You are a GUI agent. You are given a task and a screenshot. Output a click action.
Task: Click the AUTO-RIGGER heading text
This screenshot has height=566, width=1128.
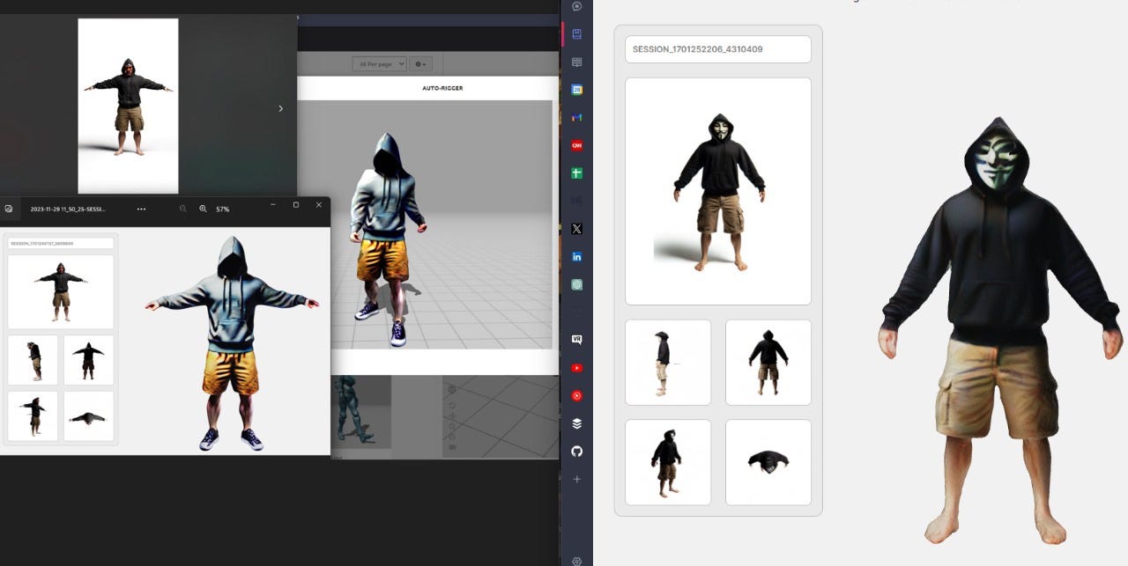442,88
